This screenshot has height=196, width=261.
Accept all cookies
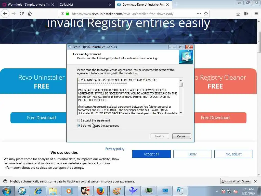(151, 154)
